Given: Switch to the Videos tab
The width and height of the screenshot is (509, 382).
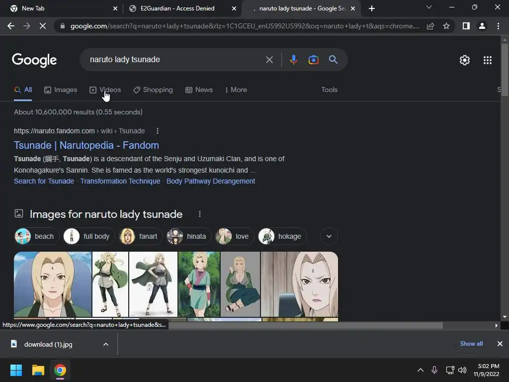Looking at the screenshot, I should (x=105, y=90).
